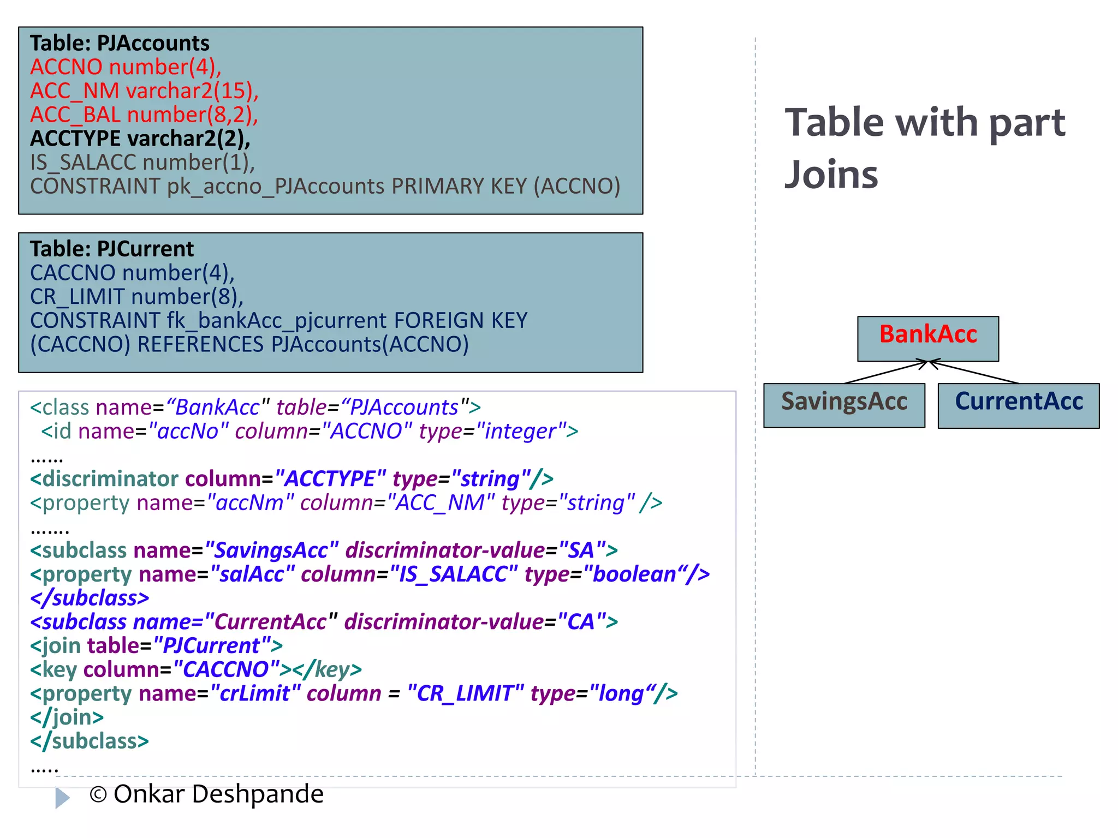Click the blue triangle bullet before copyright
Viewport: 1118px width, 838px height.
(62, 798)
